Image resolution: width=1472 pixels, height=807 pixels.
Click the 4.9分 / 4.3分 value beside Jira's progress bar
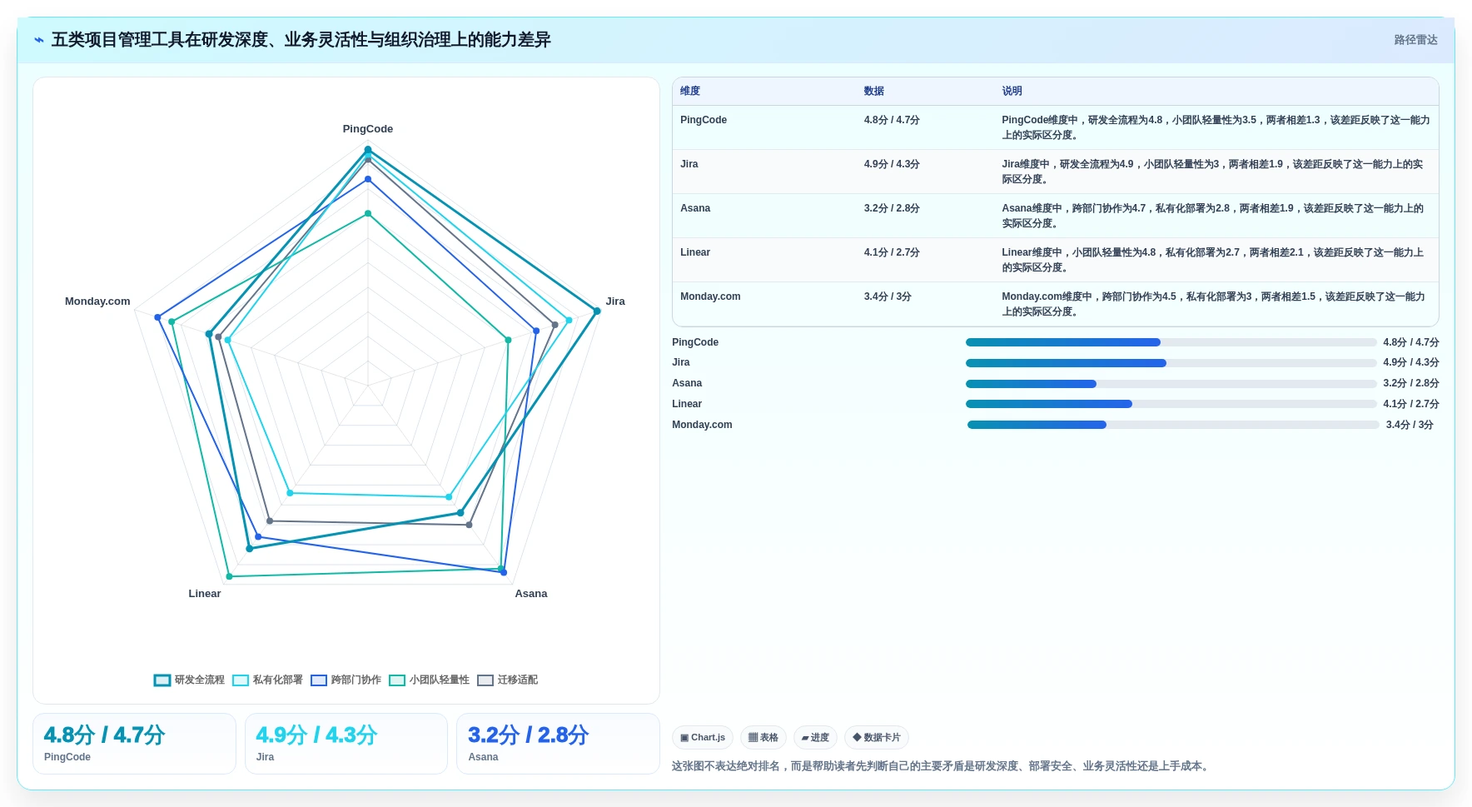pyautogui.click(x=1411, y=362)
